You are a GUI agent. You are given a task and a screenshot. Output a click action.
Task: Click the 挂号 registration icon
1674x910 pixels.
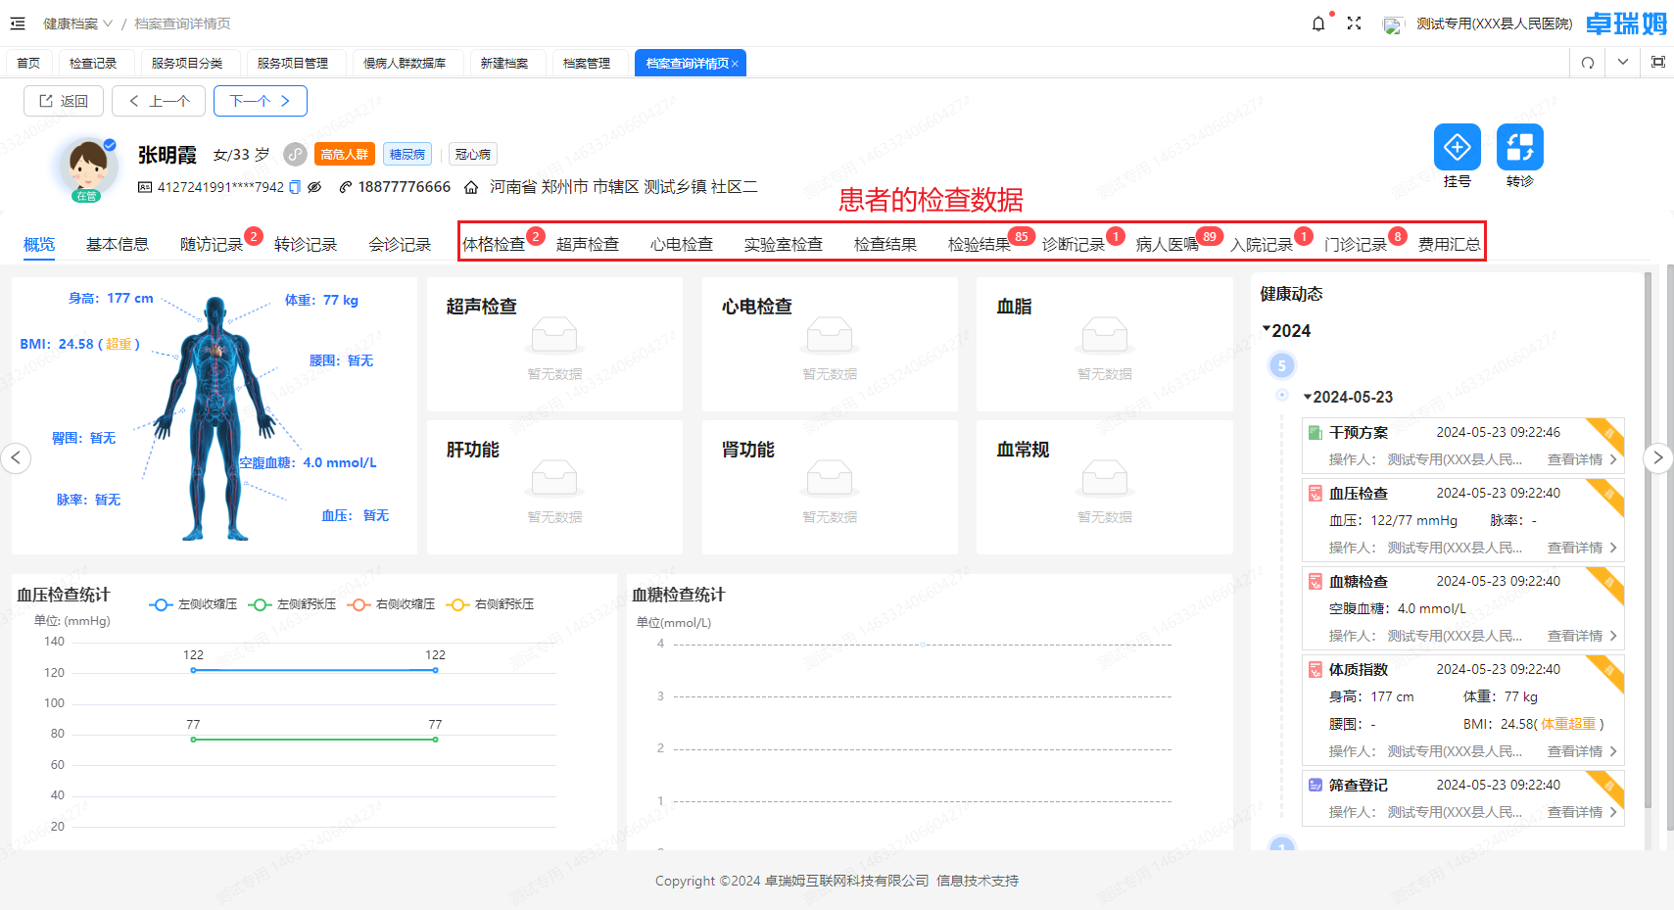(x=1458, y=147)
